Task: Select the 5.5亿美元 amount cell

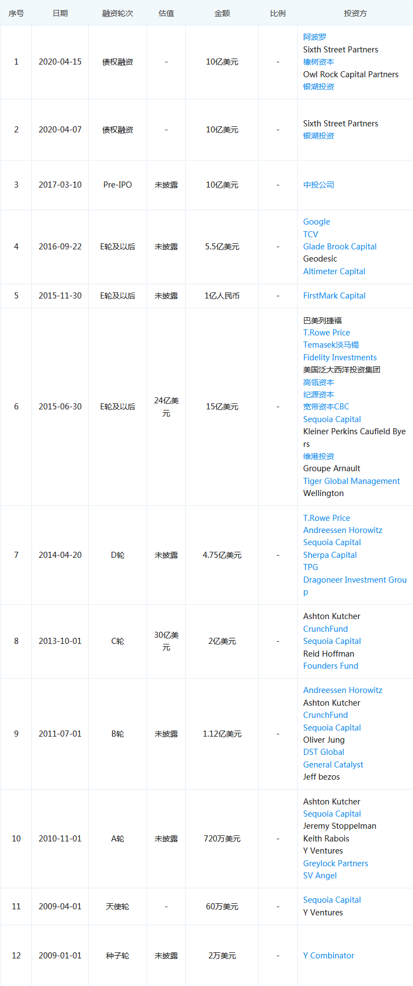Action: pos(222,247)
